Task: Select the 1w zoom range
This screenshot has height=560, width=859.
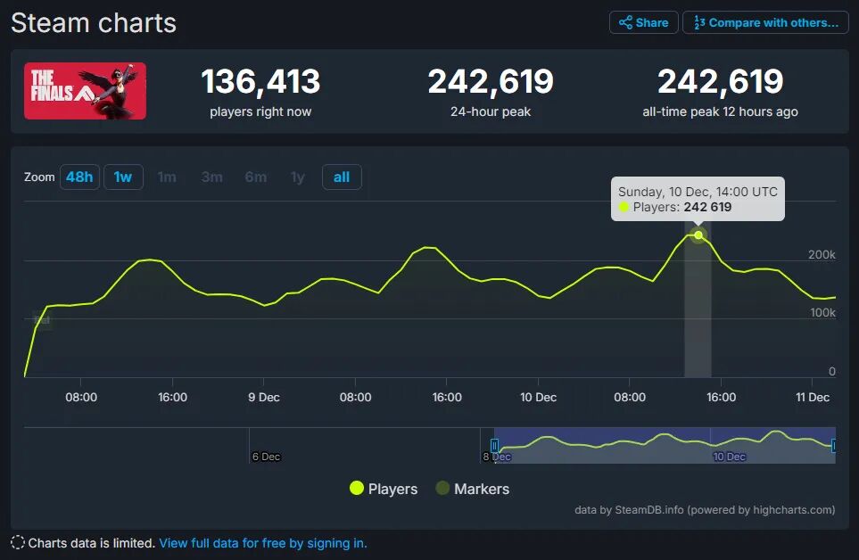Action: tap(123, 177)
